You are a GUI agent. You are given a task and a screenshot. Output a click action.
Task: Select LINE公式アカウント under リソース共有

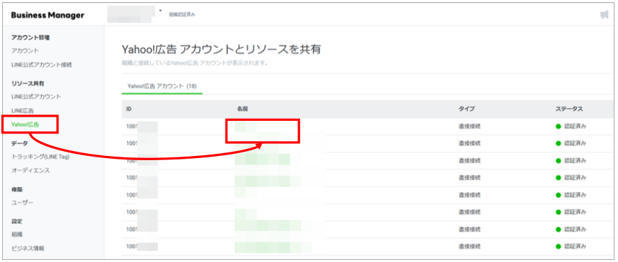(36, 97)
